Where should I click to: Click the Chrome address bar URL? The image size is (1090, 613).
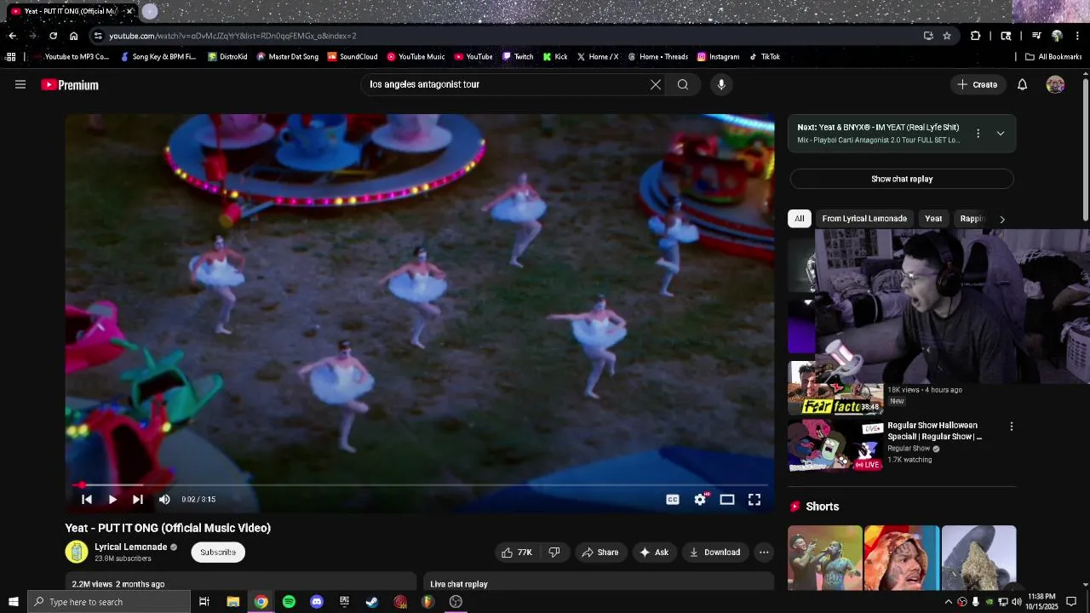pyautogui.click(x=232, y=36)
